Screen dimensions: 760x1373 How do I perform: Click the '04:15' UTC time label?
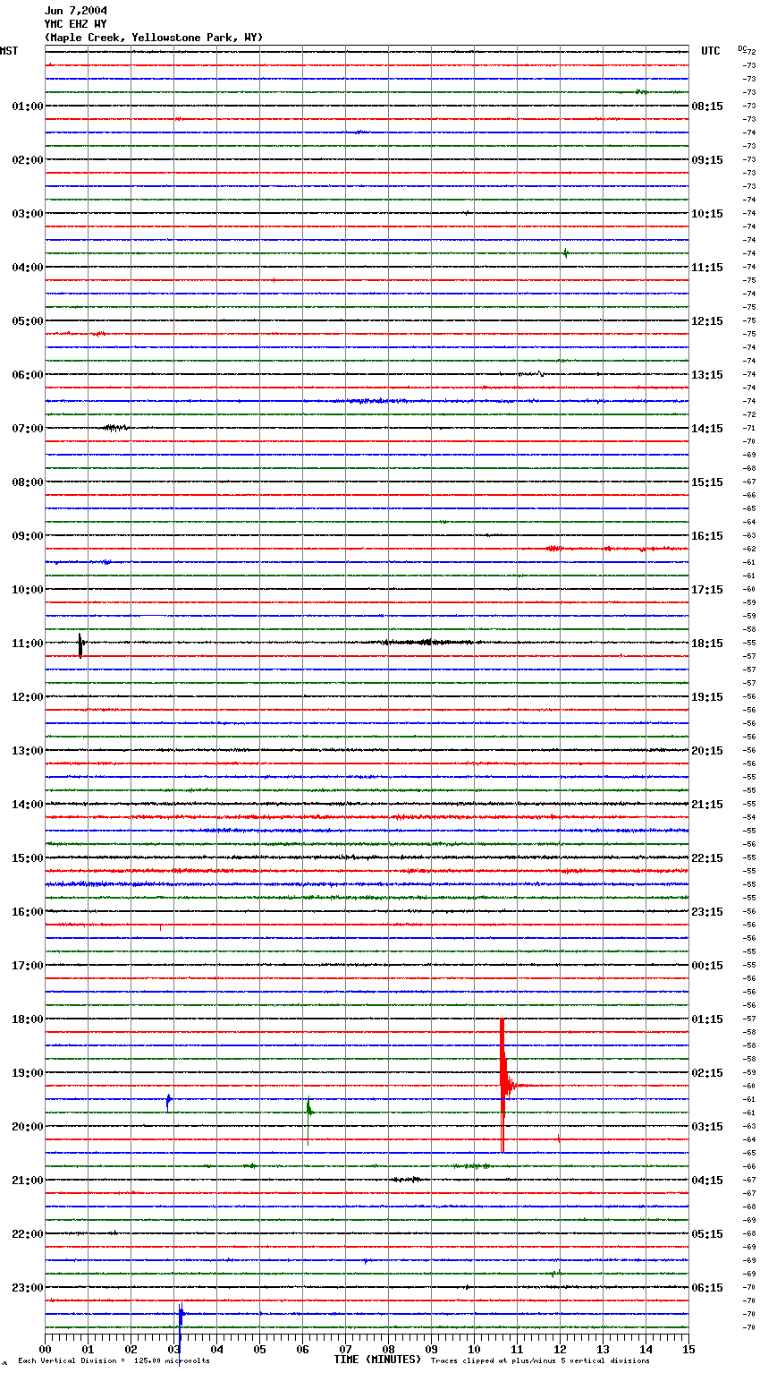click(x=707, y=1181)
